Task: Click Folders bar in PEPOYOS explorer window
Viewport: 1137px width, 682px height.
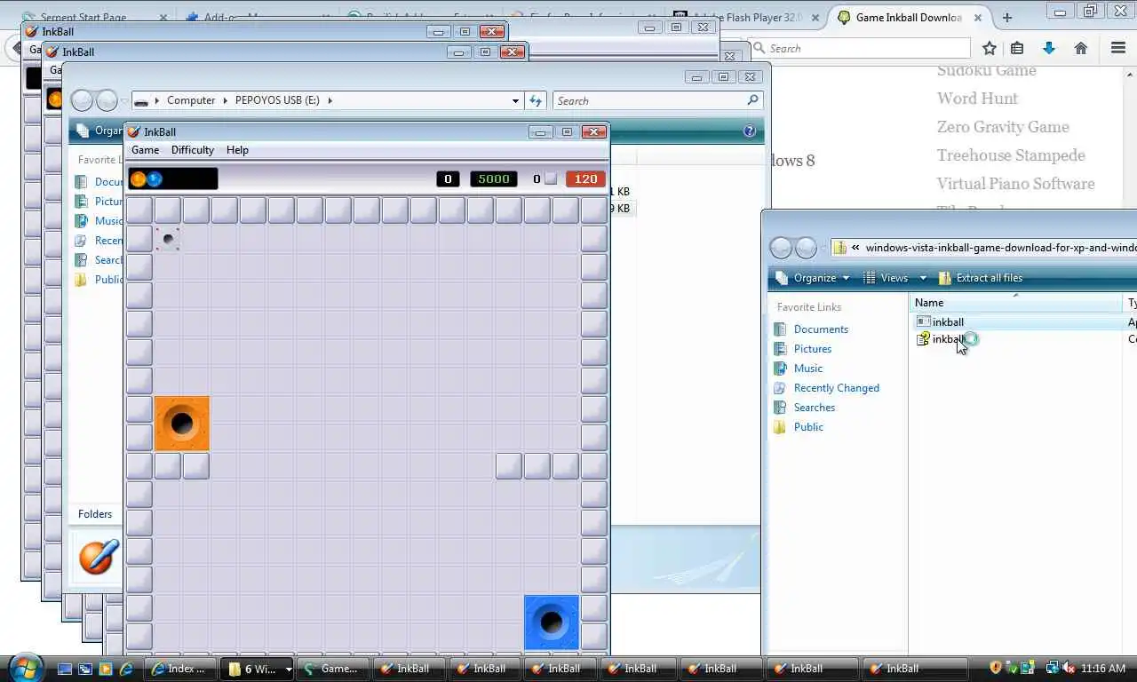Action: (x=95, y=513)
